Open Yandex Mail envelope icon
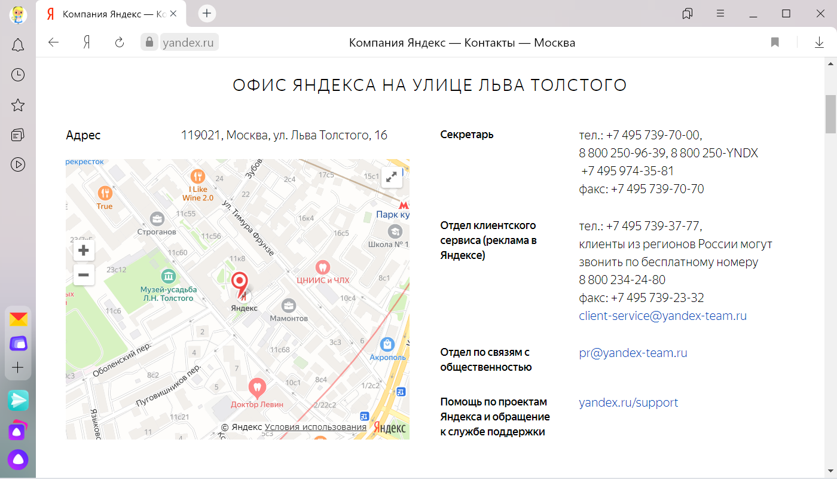The height and width of the screenshot is (479, 837). coord(18,319)
